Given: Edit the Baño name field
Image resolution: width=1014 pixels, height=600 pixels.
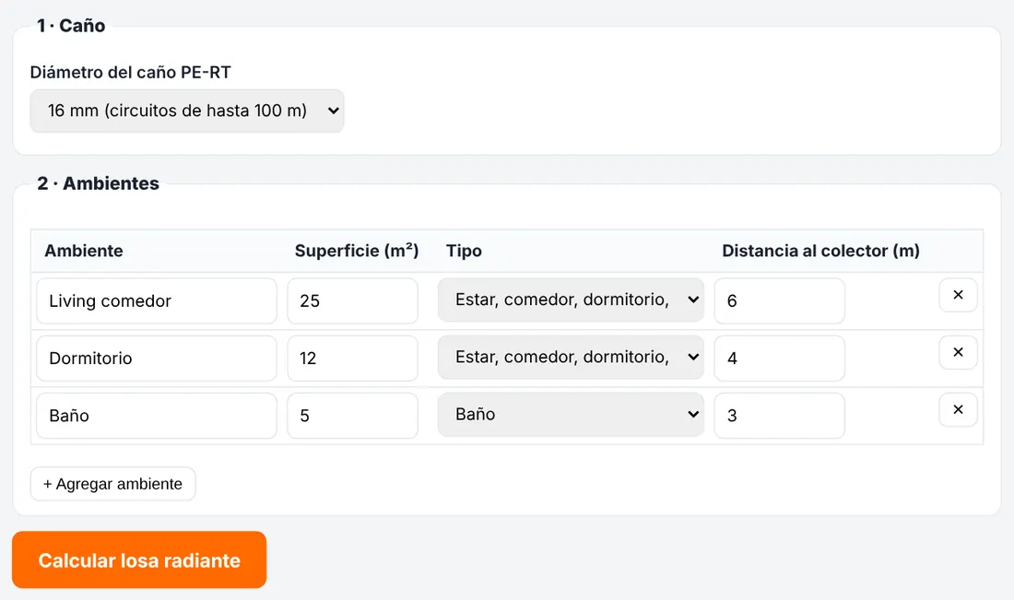Looking at the screenshot, I should coord(157,416).
